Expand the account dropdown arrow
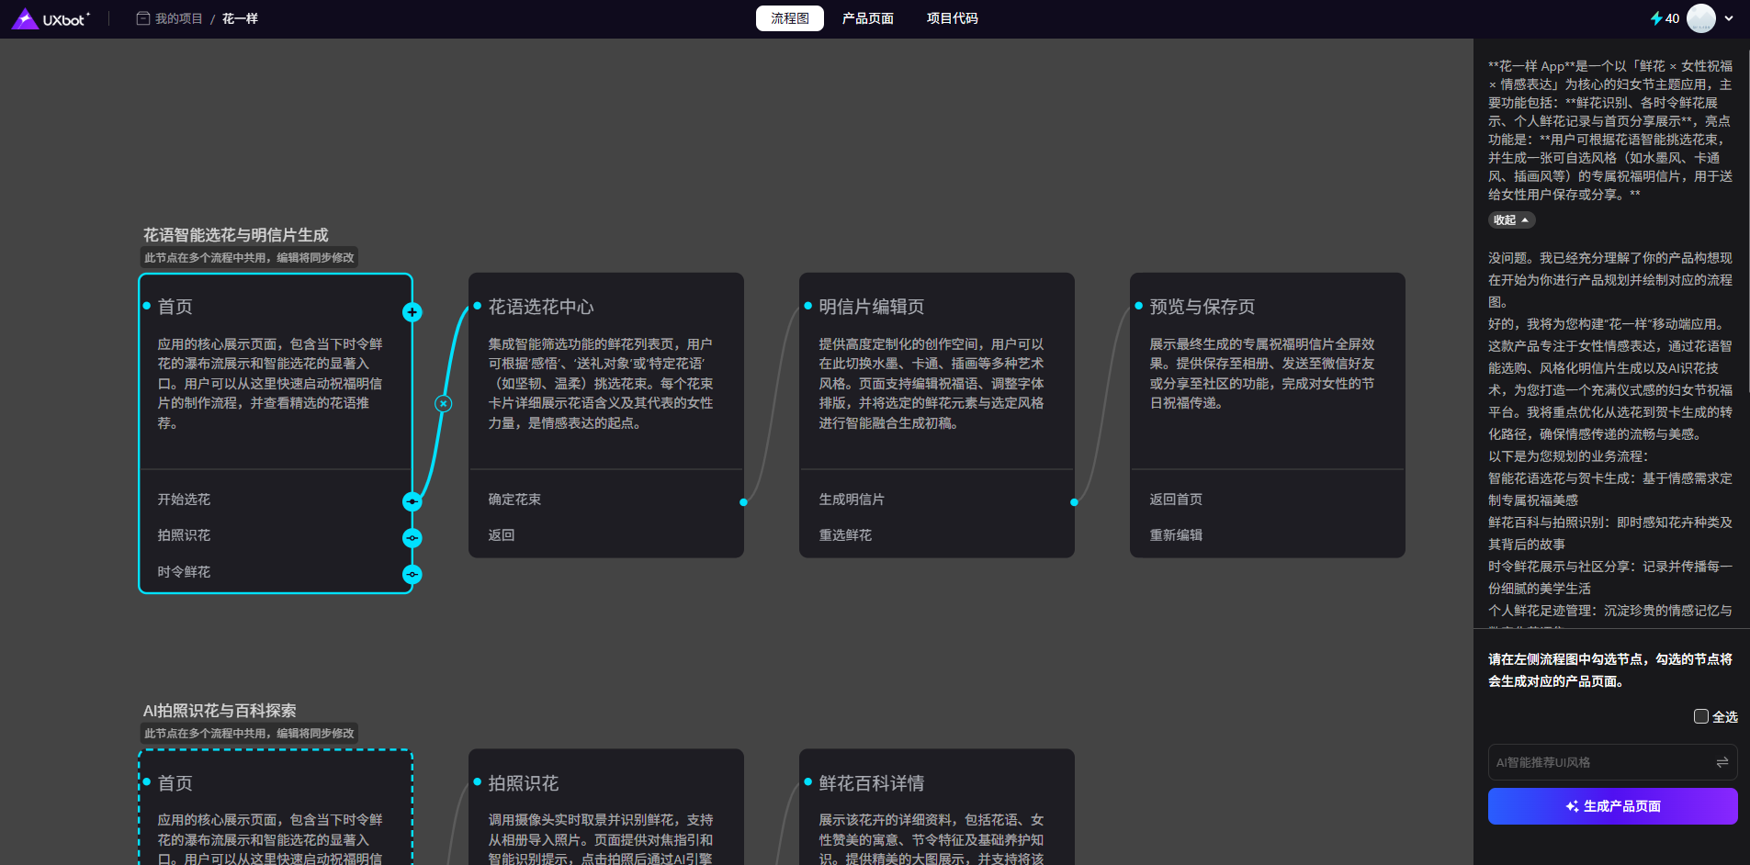Screen dimensions: 1750x865 tap(1729, 18)
